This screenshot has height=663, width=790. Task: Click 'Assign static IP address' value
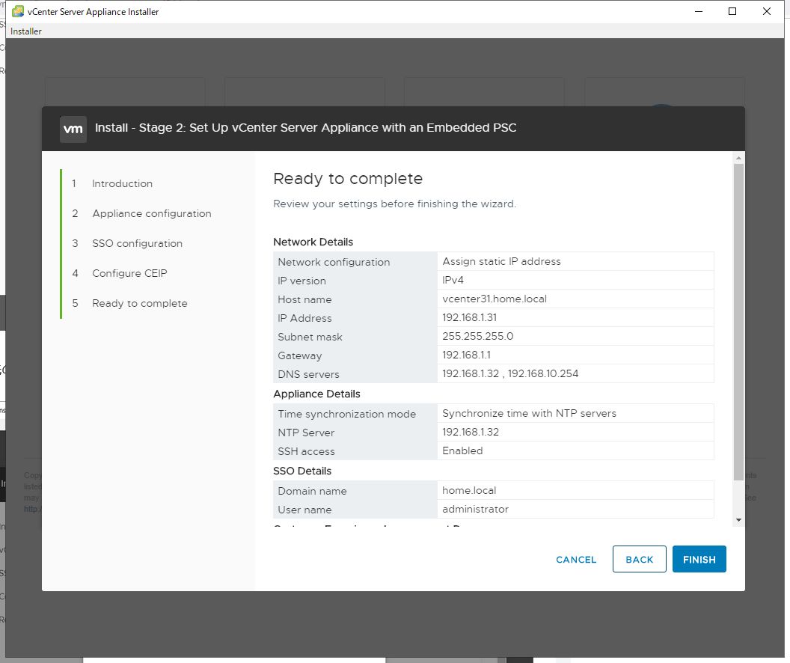501,261
